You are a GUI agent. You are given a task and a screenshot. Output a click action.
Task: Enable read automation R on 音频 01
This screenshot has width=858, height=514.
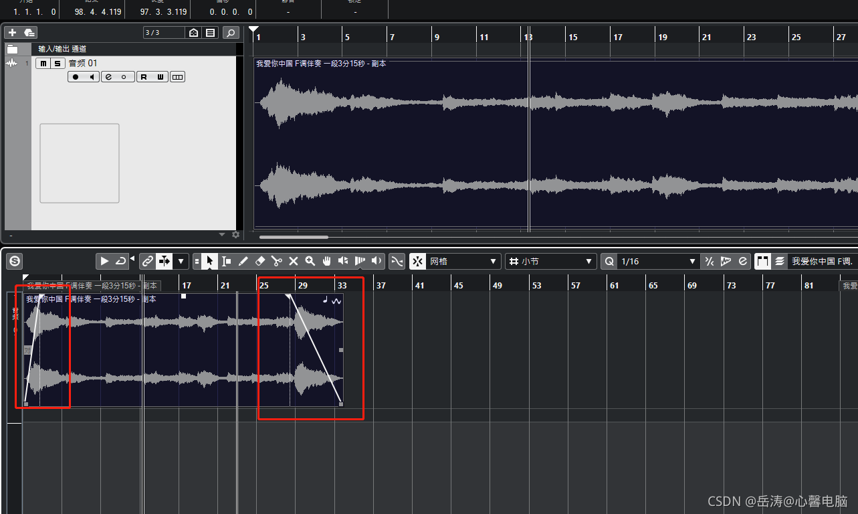(144, 77)
